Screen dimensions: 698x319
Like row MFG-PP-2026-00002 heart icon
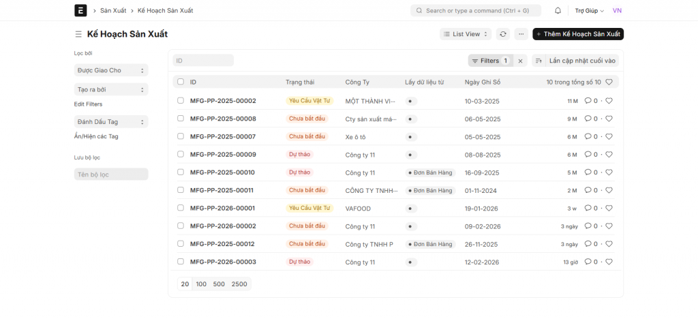609,226
